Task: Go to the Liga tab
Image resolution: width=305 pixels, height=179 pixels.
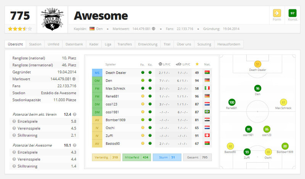Action: point(108,44)
